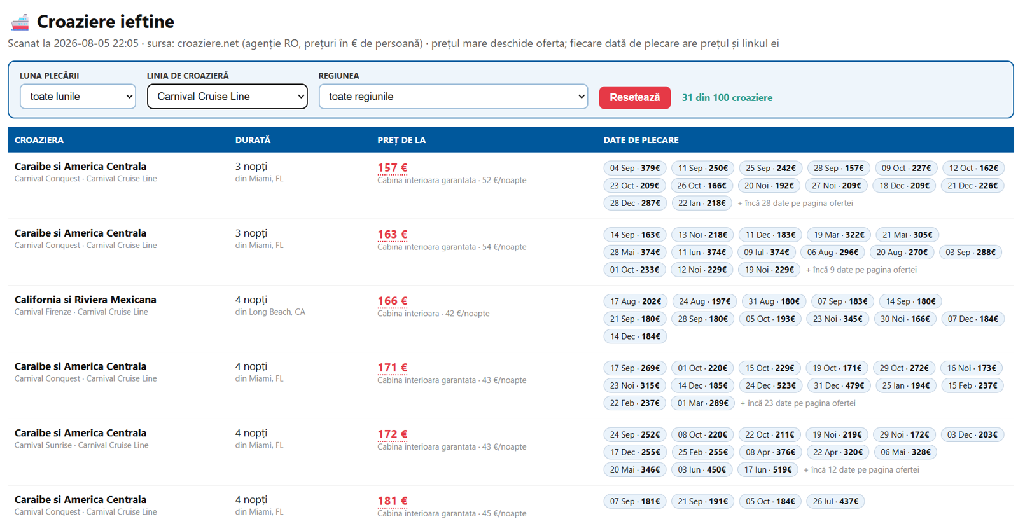Click the red Resetează button

634,97
